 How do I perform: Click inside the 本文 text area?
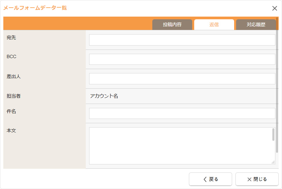point(180,145)
